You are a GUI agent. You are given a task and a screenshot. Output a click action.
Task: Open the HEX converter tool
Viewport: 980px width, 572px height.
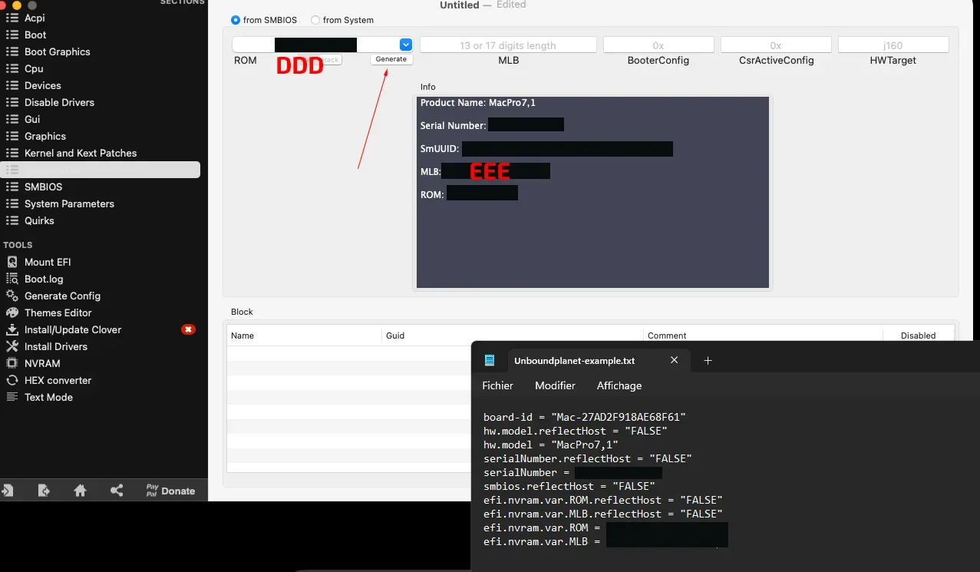(58, 380)
